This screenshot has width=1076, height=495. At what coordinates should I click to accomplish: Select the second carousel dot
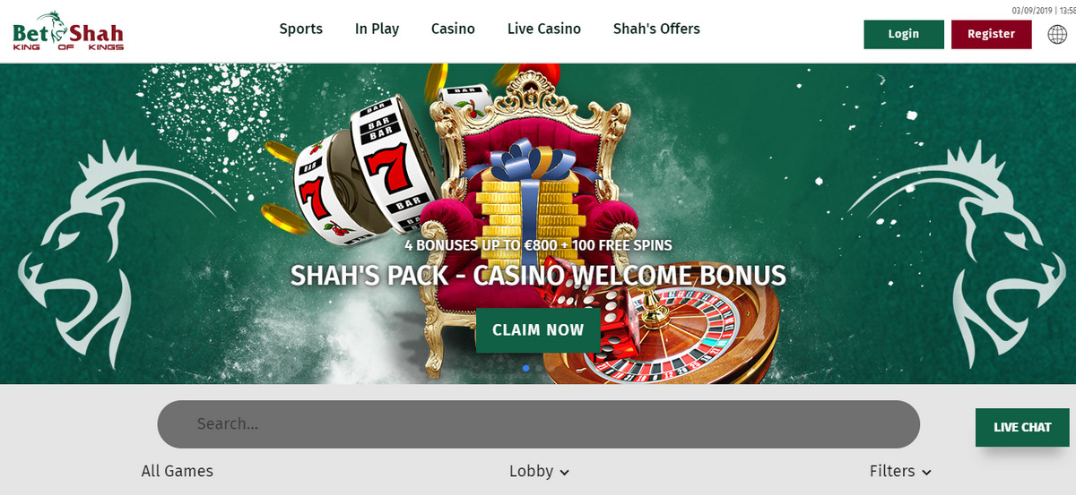pos(538,368)
